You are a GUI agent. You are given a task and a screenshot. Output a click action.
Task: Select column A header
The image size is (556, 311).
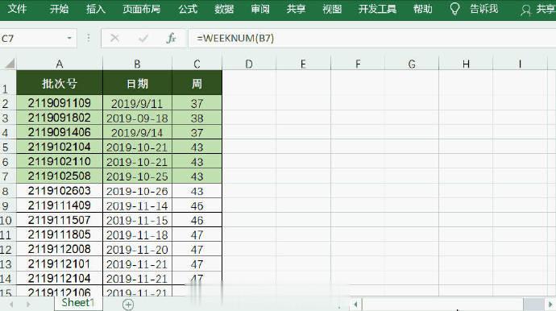59,64
